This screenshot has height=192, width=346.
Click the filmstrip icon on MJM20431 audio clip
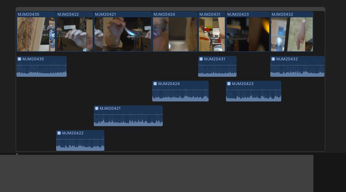click(201, 59)
